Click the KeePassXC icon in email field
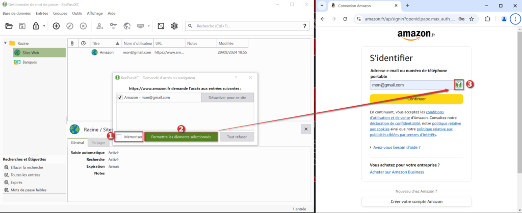 click(x=458, y=85)
